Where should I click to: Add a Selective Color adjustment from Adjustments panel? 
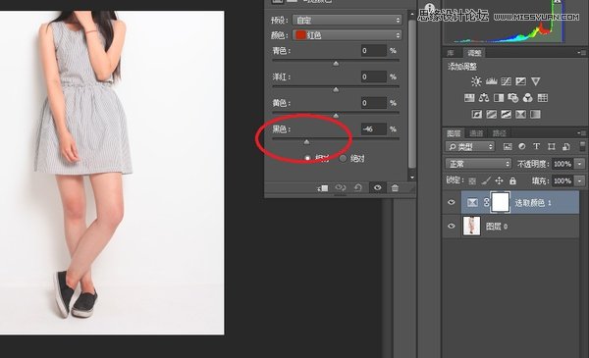(x=520, y=114)
